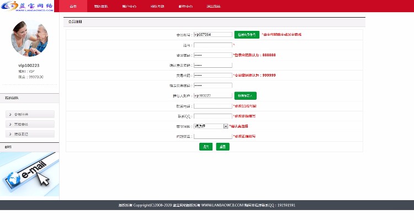The height and width of the screenshot is (220, 414).
Task: Open the third sidebar item 推荐系谱
Action: tap(30, 134)
